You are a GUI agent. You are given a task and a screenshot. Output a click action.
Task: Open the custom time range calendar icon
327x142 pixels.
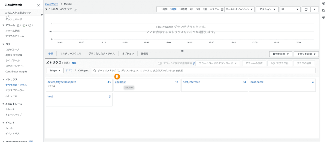(x=222, y=9)
